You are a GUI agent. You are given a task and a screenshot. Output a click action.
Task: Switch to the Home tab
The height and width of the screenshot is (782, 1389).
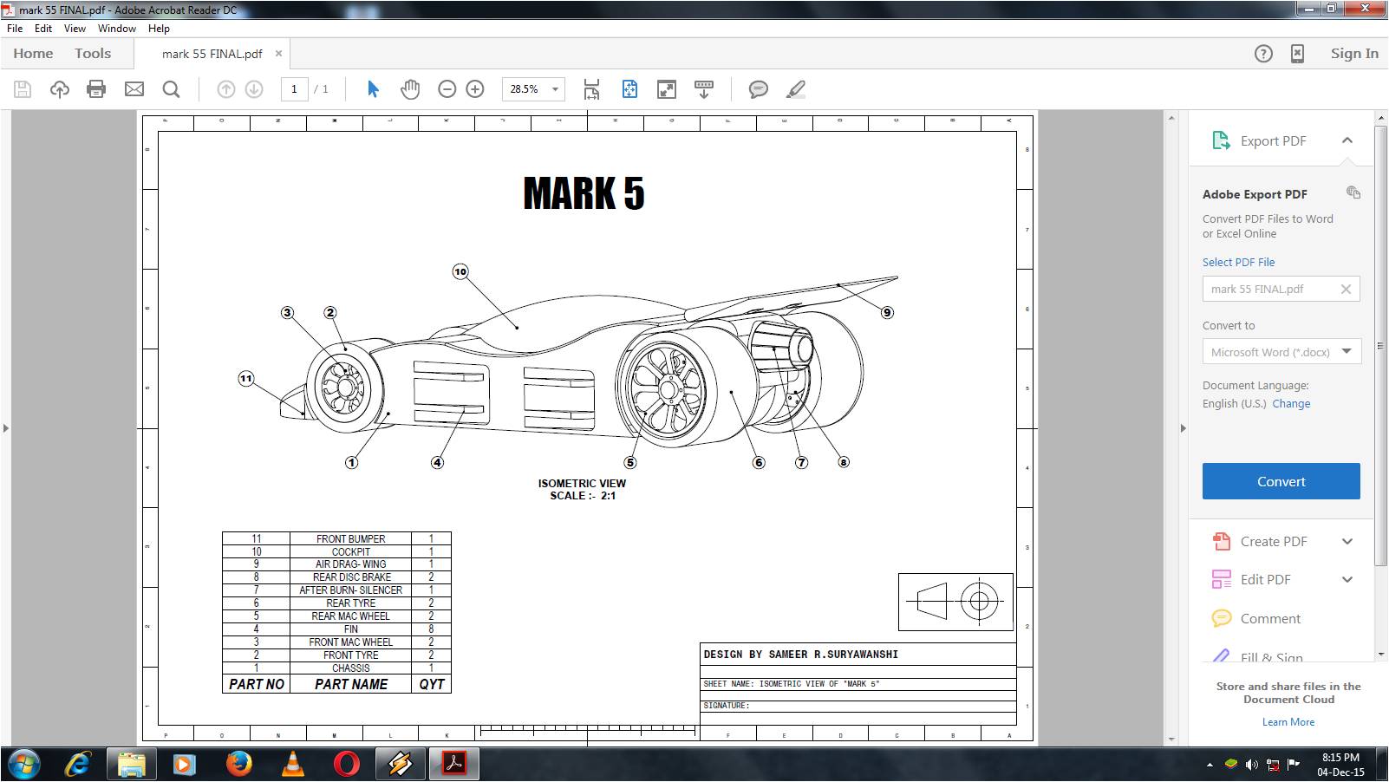click(33, 54)
